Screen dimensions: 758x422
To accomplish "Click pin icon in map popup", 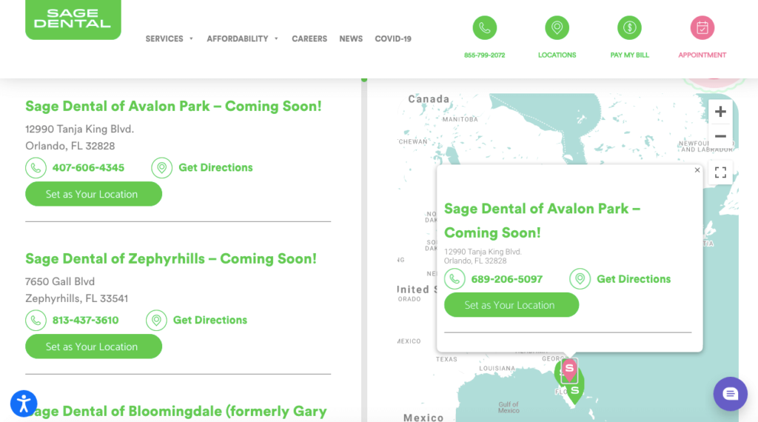I will click(580, 279).
